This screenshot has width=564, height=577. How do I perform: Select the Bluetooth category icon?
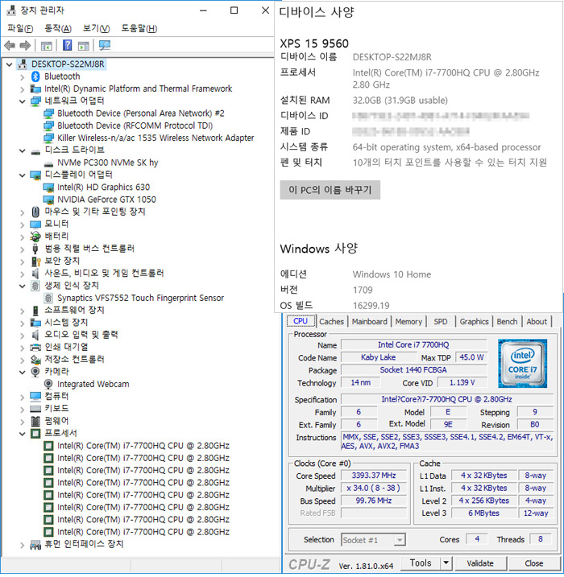(x=35, y=76)
